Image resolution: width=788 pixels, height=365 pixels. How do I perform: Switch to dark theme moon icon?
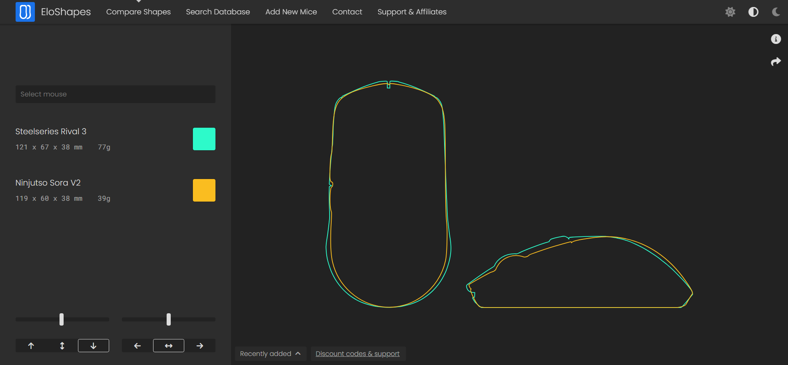776,12
